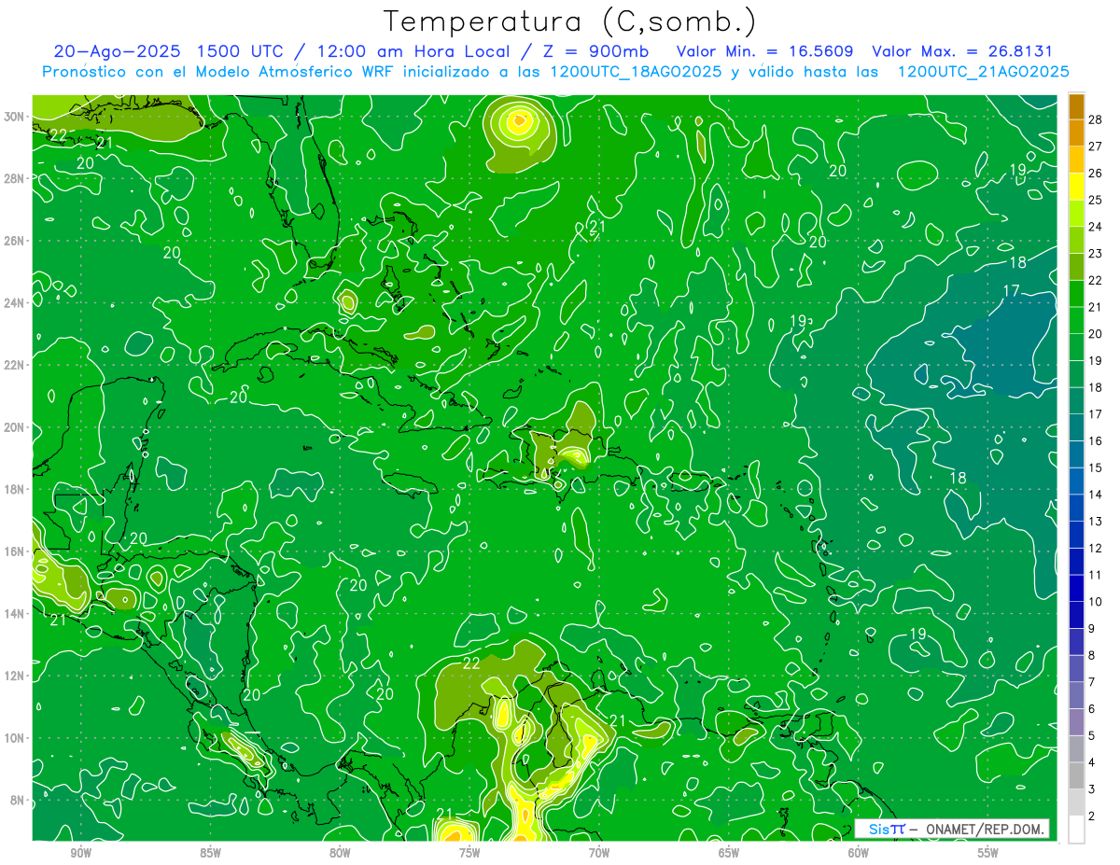The height and width of the screenshot is (865, 1120).
Task: Click the '17' contour label on the map
Action: 1011,291
